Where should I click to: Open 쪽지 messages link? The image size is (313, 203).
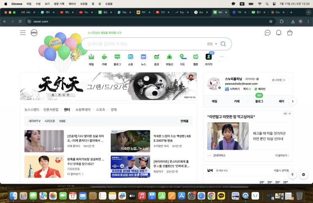pos(247,89)
